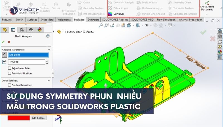Open Appearances color ball task pane icon

pos(220,52)
